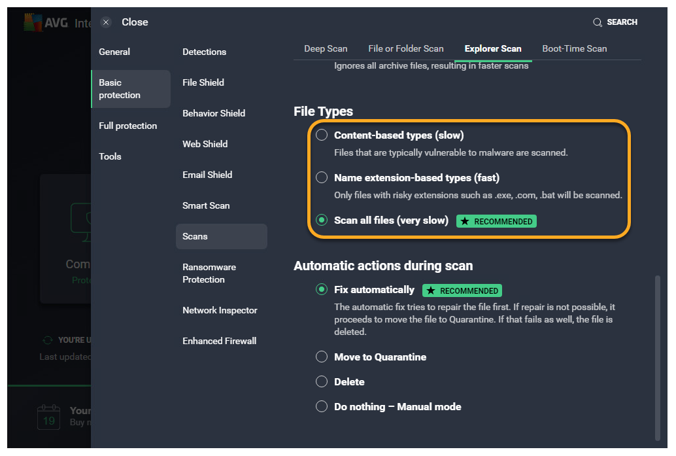Select Do nothing – Manual mode
The image size is (676, 456).
(322, 407)
